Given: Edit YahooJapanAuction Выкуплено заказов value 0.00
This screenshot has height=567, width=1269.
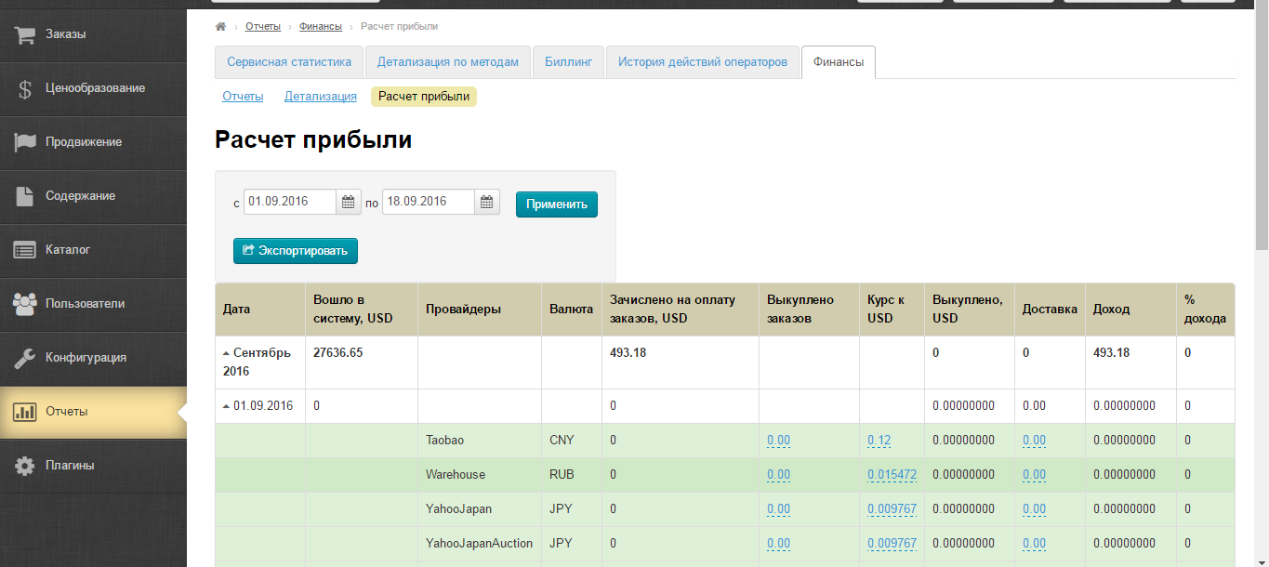Looking at the screenshot, I should (779, 544).
